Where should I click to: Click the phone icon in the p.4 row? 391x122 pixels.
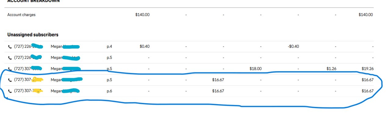[10, 47]
